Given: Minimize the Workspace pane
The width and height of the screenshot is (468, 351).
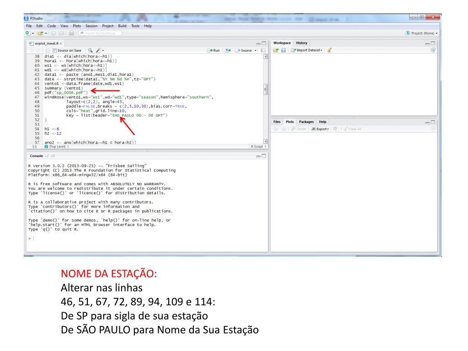Looking at the screenshot, I should click(427, 43).
